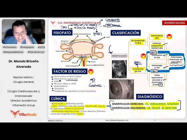Click the #2022 hashtag pill
Image resolution: width=187 pixels, height=140 pixels.
point(41,47)
